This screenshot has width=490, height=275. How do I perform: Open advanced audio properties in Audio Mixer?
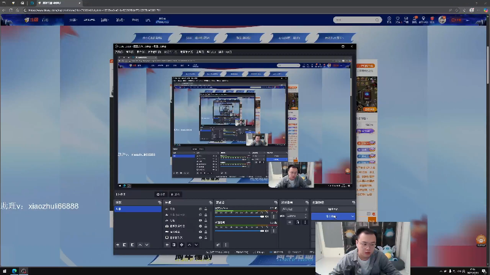coord(218,245)
